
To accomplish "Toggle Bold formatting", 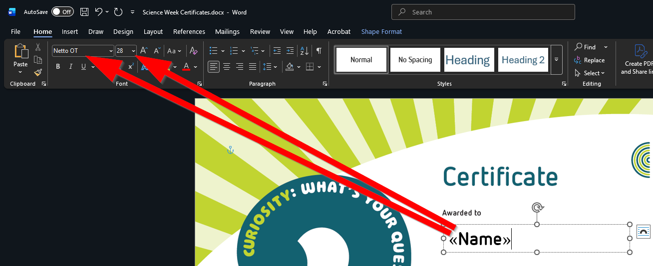I will (x=58, y=67).
